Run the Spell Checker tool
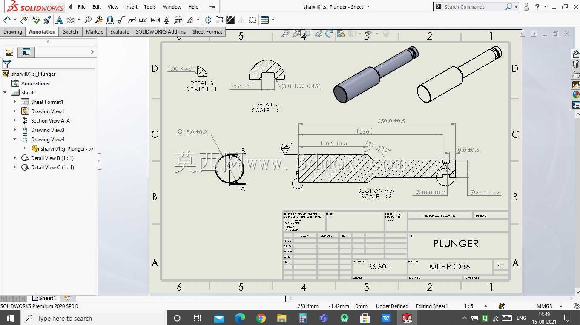The width and height of the screenshot is (580, 325). pos(36,20)
